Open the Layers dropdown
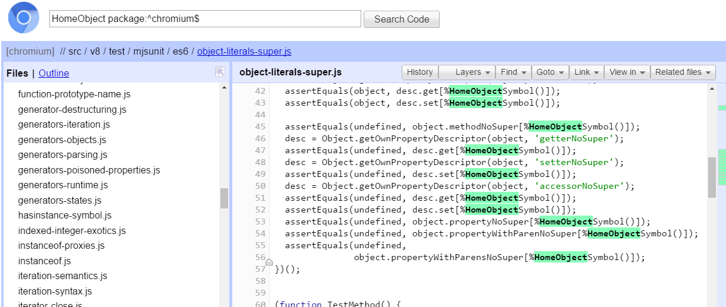Screen dimensions: 726x307 coord(467,72)
